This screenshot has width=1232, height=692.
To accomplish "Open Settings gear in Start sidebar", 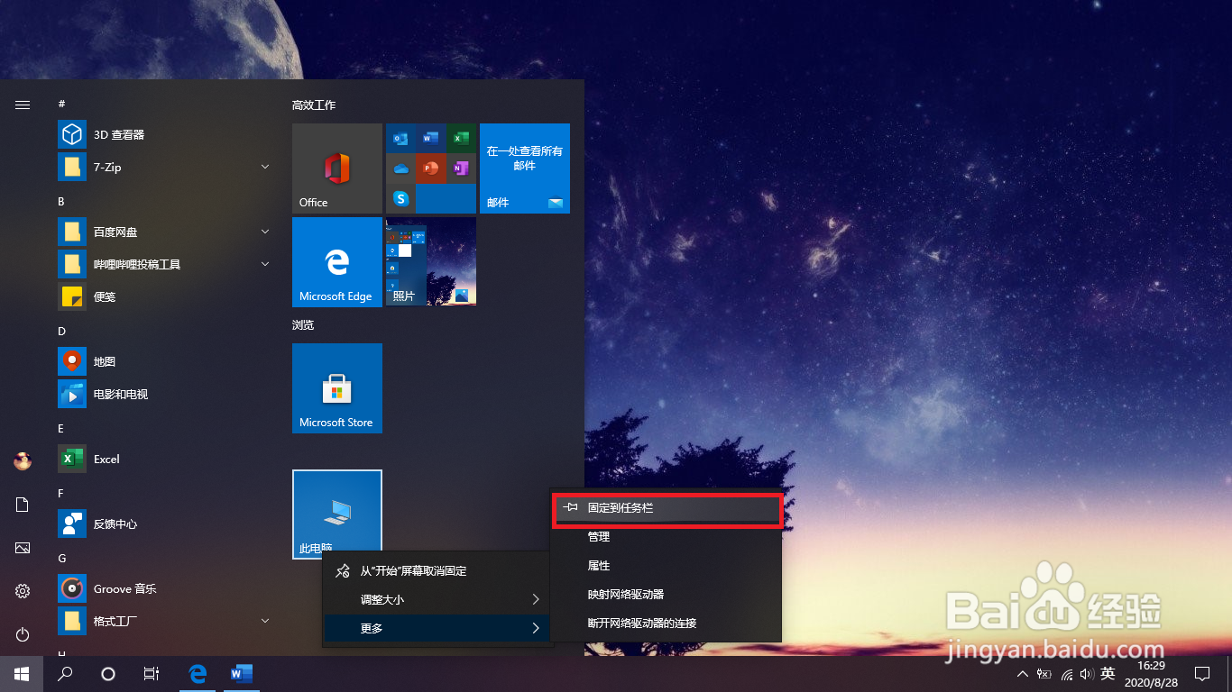I will (23, 591).
